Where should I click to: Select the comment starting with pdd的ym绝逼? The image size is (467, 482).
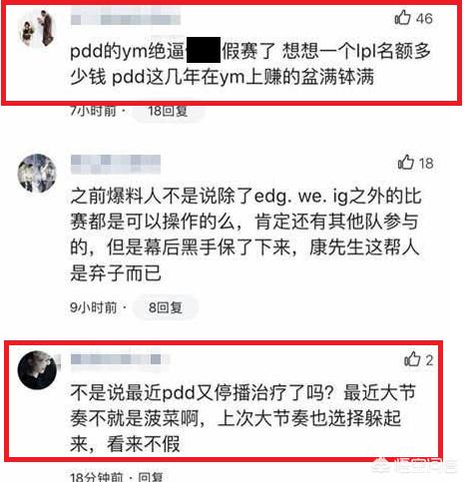coord(250,64)
